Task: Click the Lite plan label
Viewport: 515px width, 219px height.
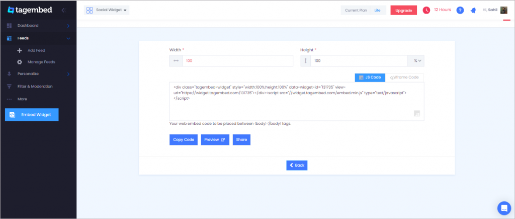Action: coord(377,11)
